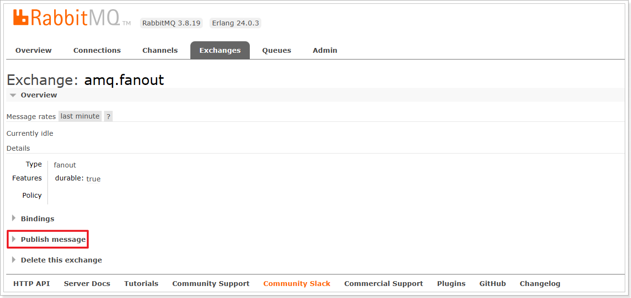Viewport: 631px width, 298px height.
Task: Click the 'Currently idle' status text
Action: 30,133
